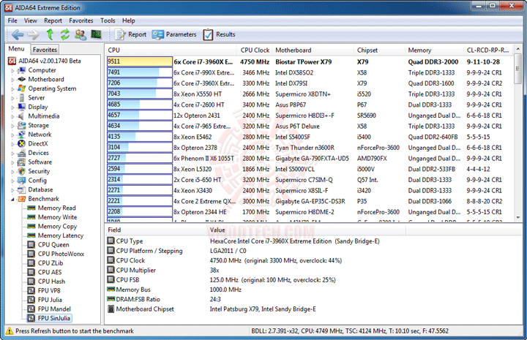Screen dimensions: 527x340
Task: Select the 9511 score result row
Action: pos(310,61)
